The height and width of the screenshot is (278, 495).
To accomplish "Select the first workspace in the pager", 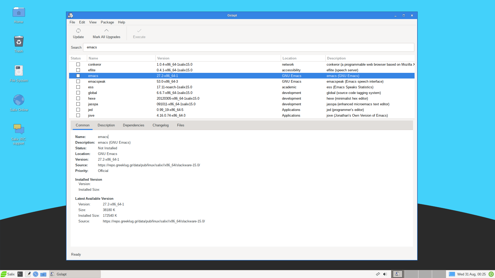I will click(x=398, y=274).
